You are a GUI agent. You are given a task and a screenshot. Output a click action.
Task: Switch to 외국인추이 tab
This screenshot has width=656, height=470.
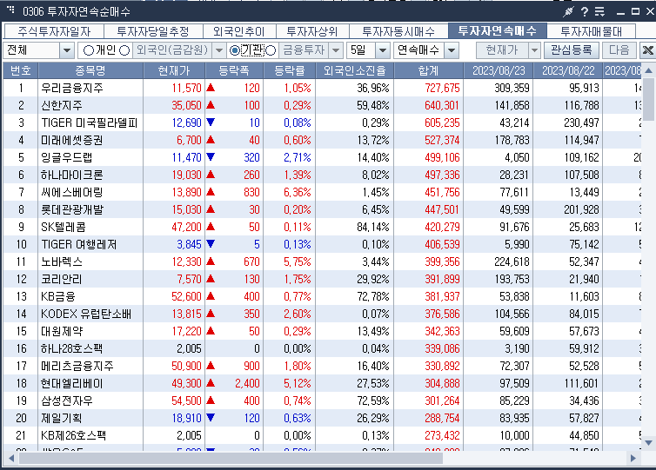pos(239,31)
